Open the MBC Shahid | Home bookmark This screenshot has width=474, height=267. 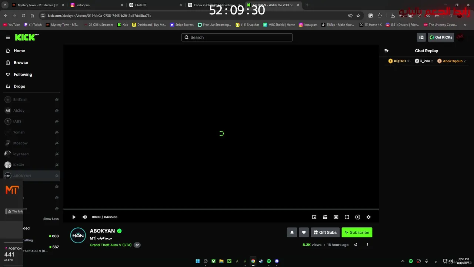[x=279, y=25]
